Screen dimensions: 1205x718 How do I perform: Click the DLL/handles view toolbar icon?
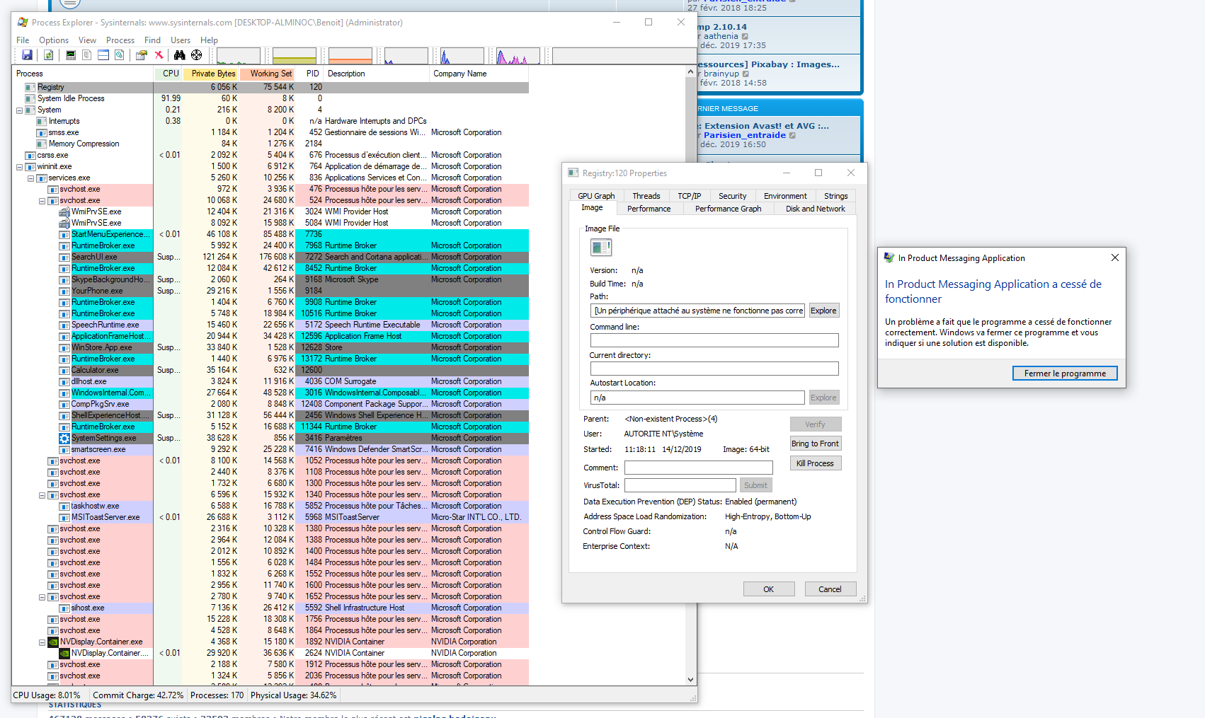click(120, 55)
